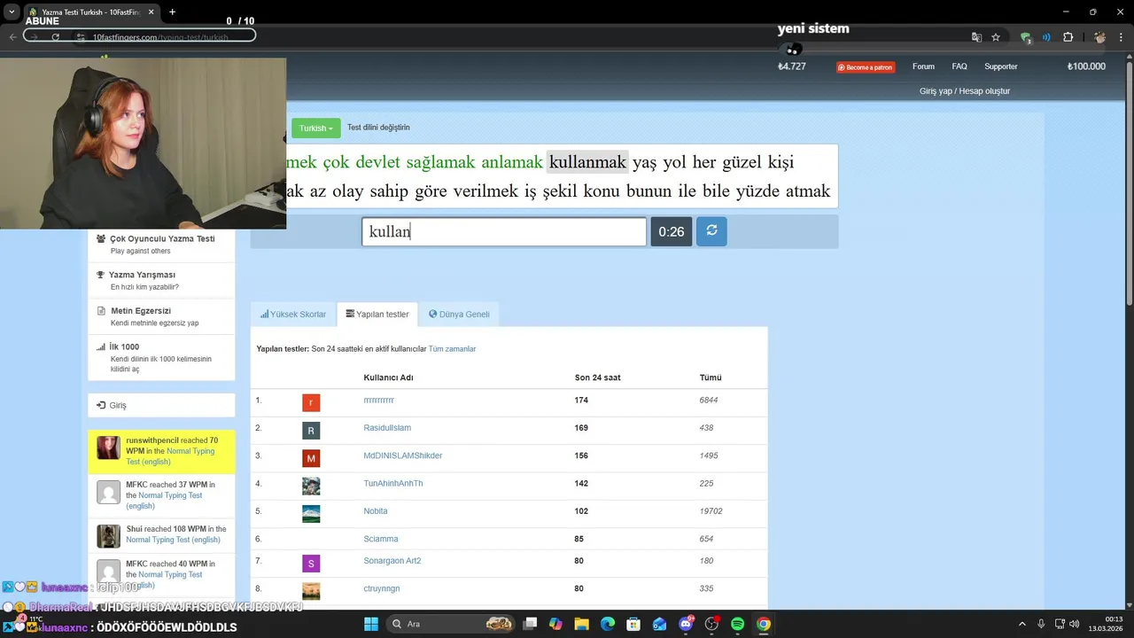Reload the page from browser toolbar
Viewport: 1134px width, 638px height.
pyautogui.click(x=55, y=36)
